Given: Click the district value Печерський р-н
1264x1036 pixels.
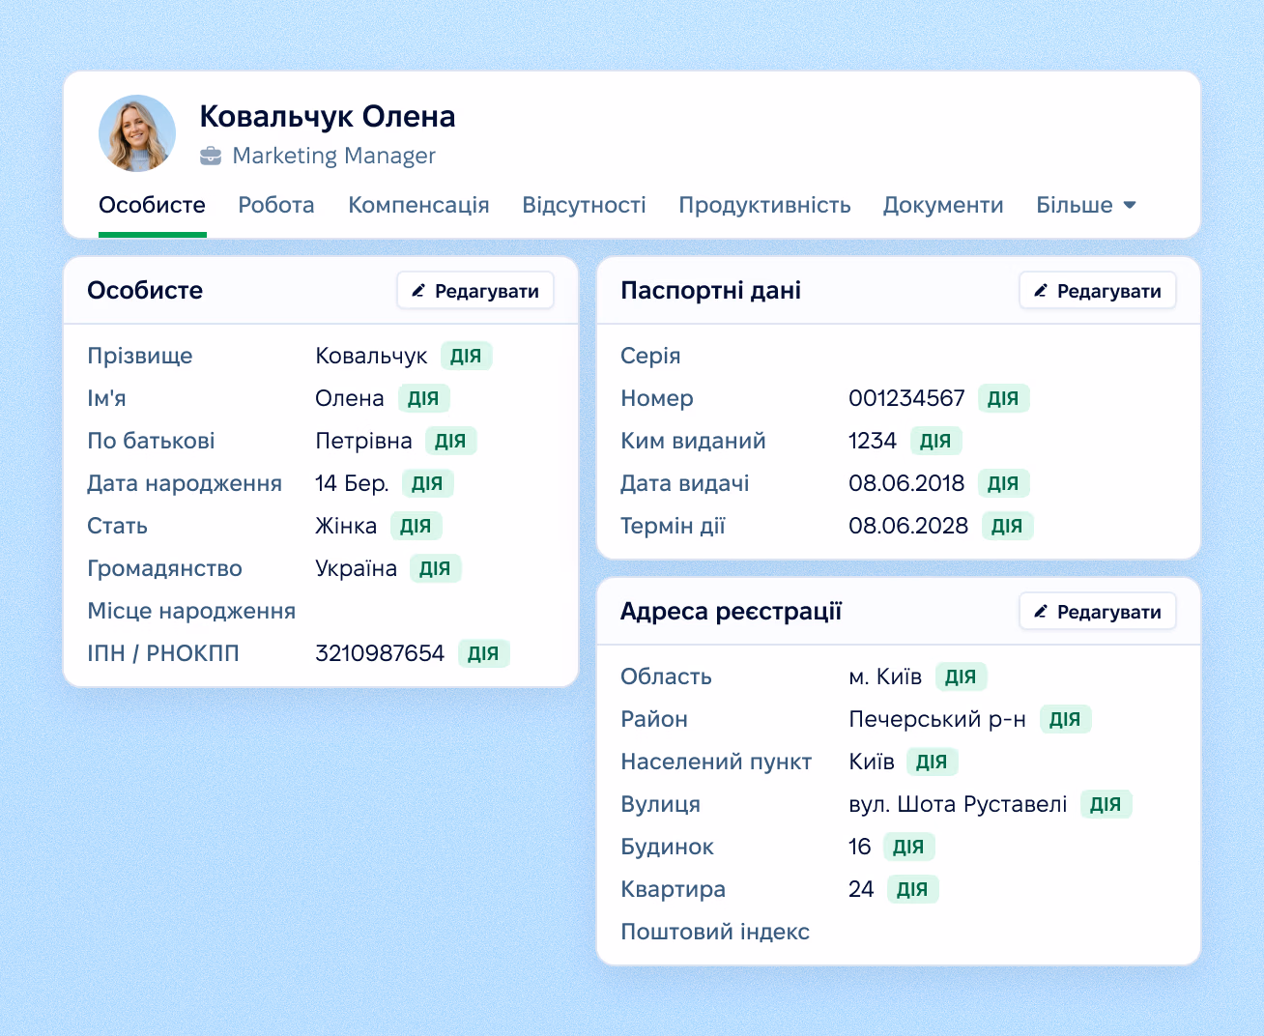Looking at the screenshot, I should click(937, 719).
